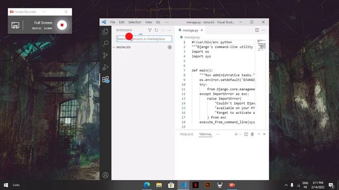
Task: Open Extensions panel more actions menu
Action: 169,31
